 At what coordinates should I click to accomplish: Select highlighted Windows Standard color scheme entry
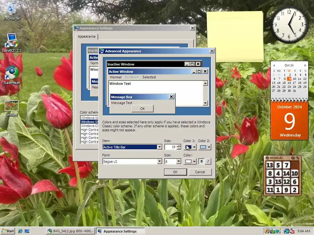pyautogui.click(x=89, y=122)
